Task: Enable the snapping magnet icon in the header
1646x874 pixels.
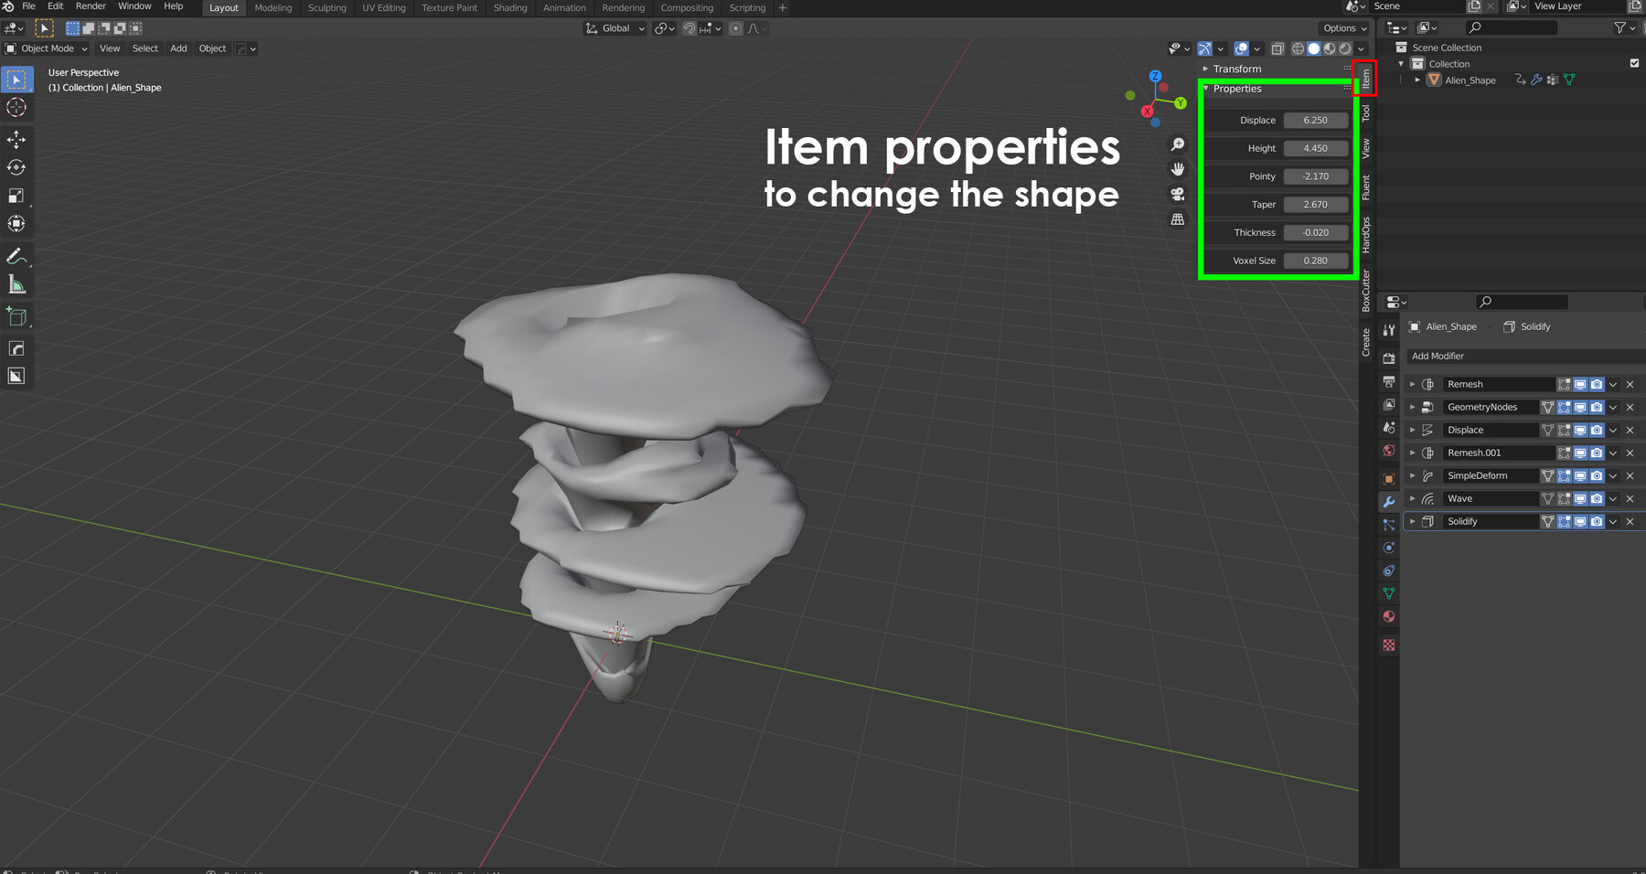Action: point(688,28)
